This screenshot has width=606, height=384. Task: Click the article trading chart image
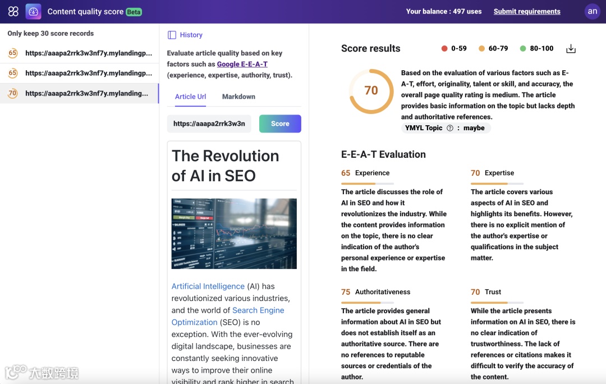click(x=234, y=234)
